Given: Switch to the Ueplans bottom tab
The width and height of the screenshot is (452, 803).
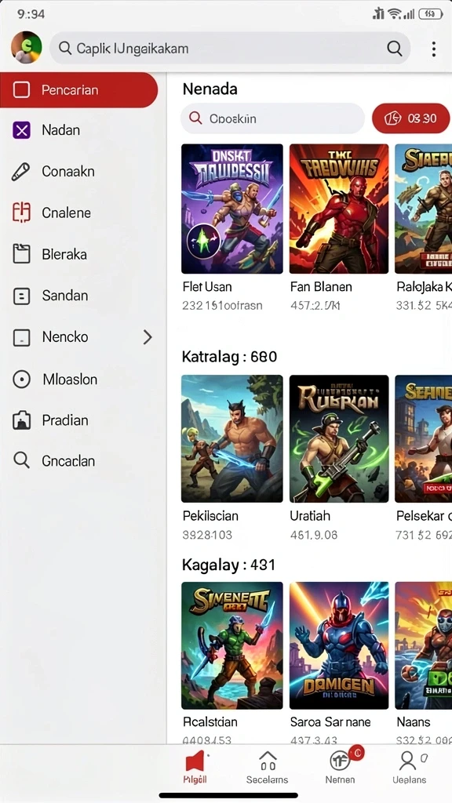Looking at the screenshot, I should [409, 767].
